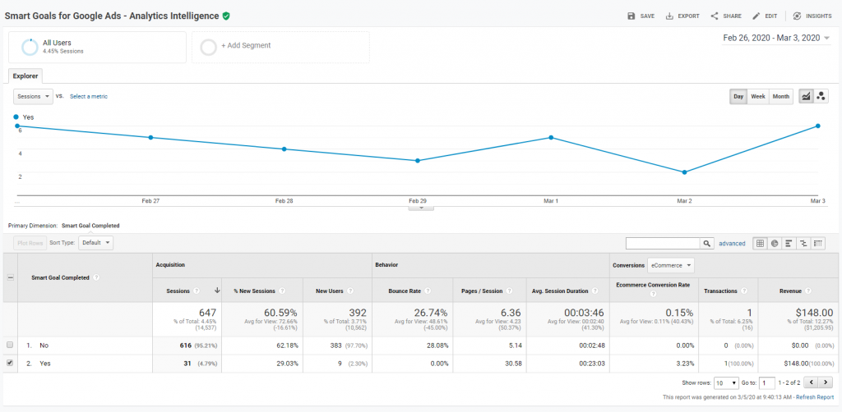
Task: Click the green verified shield icon
Action: click(226, 16)
